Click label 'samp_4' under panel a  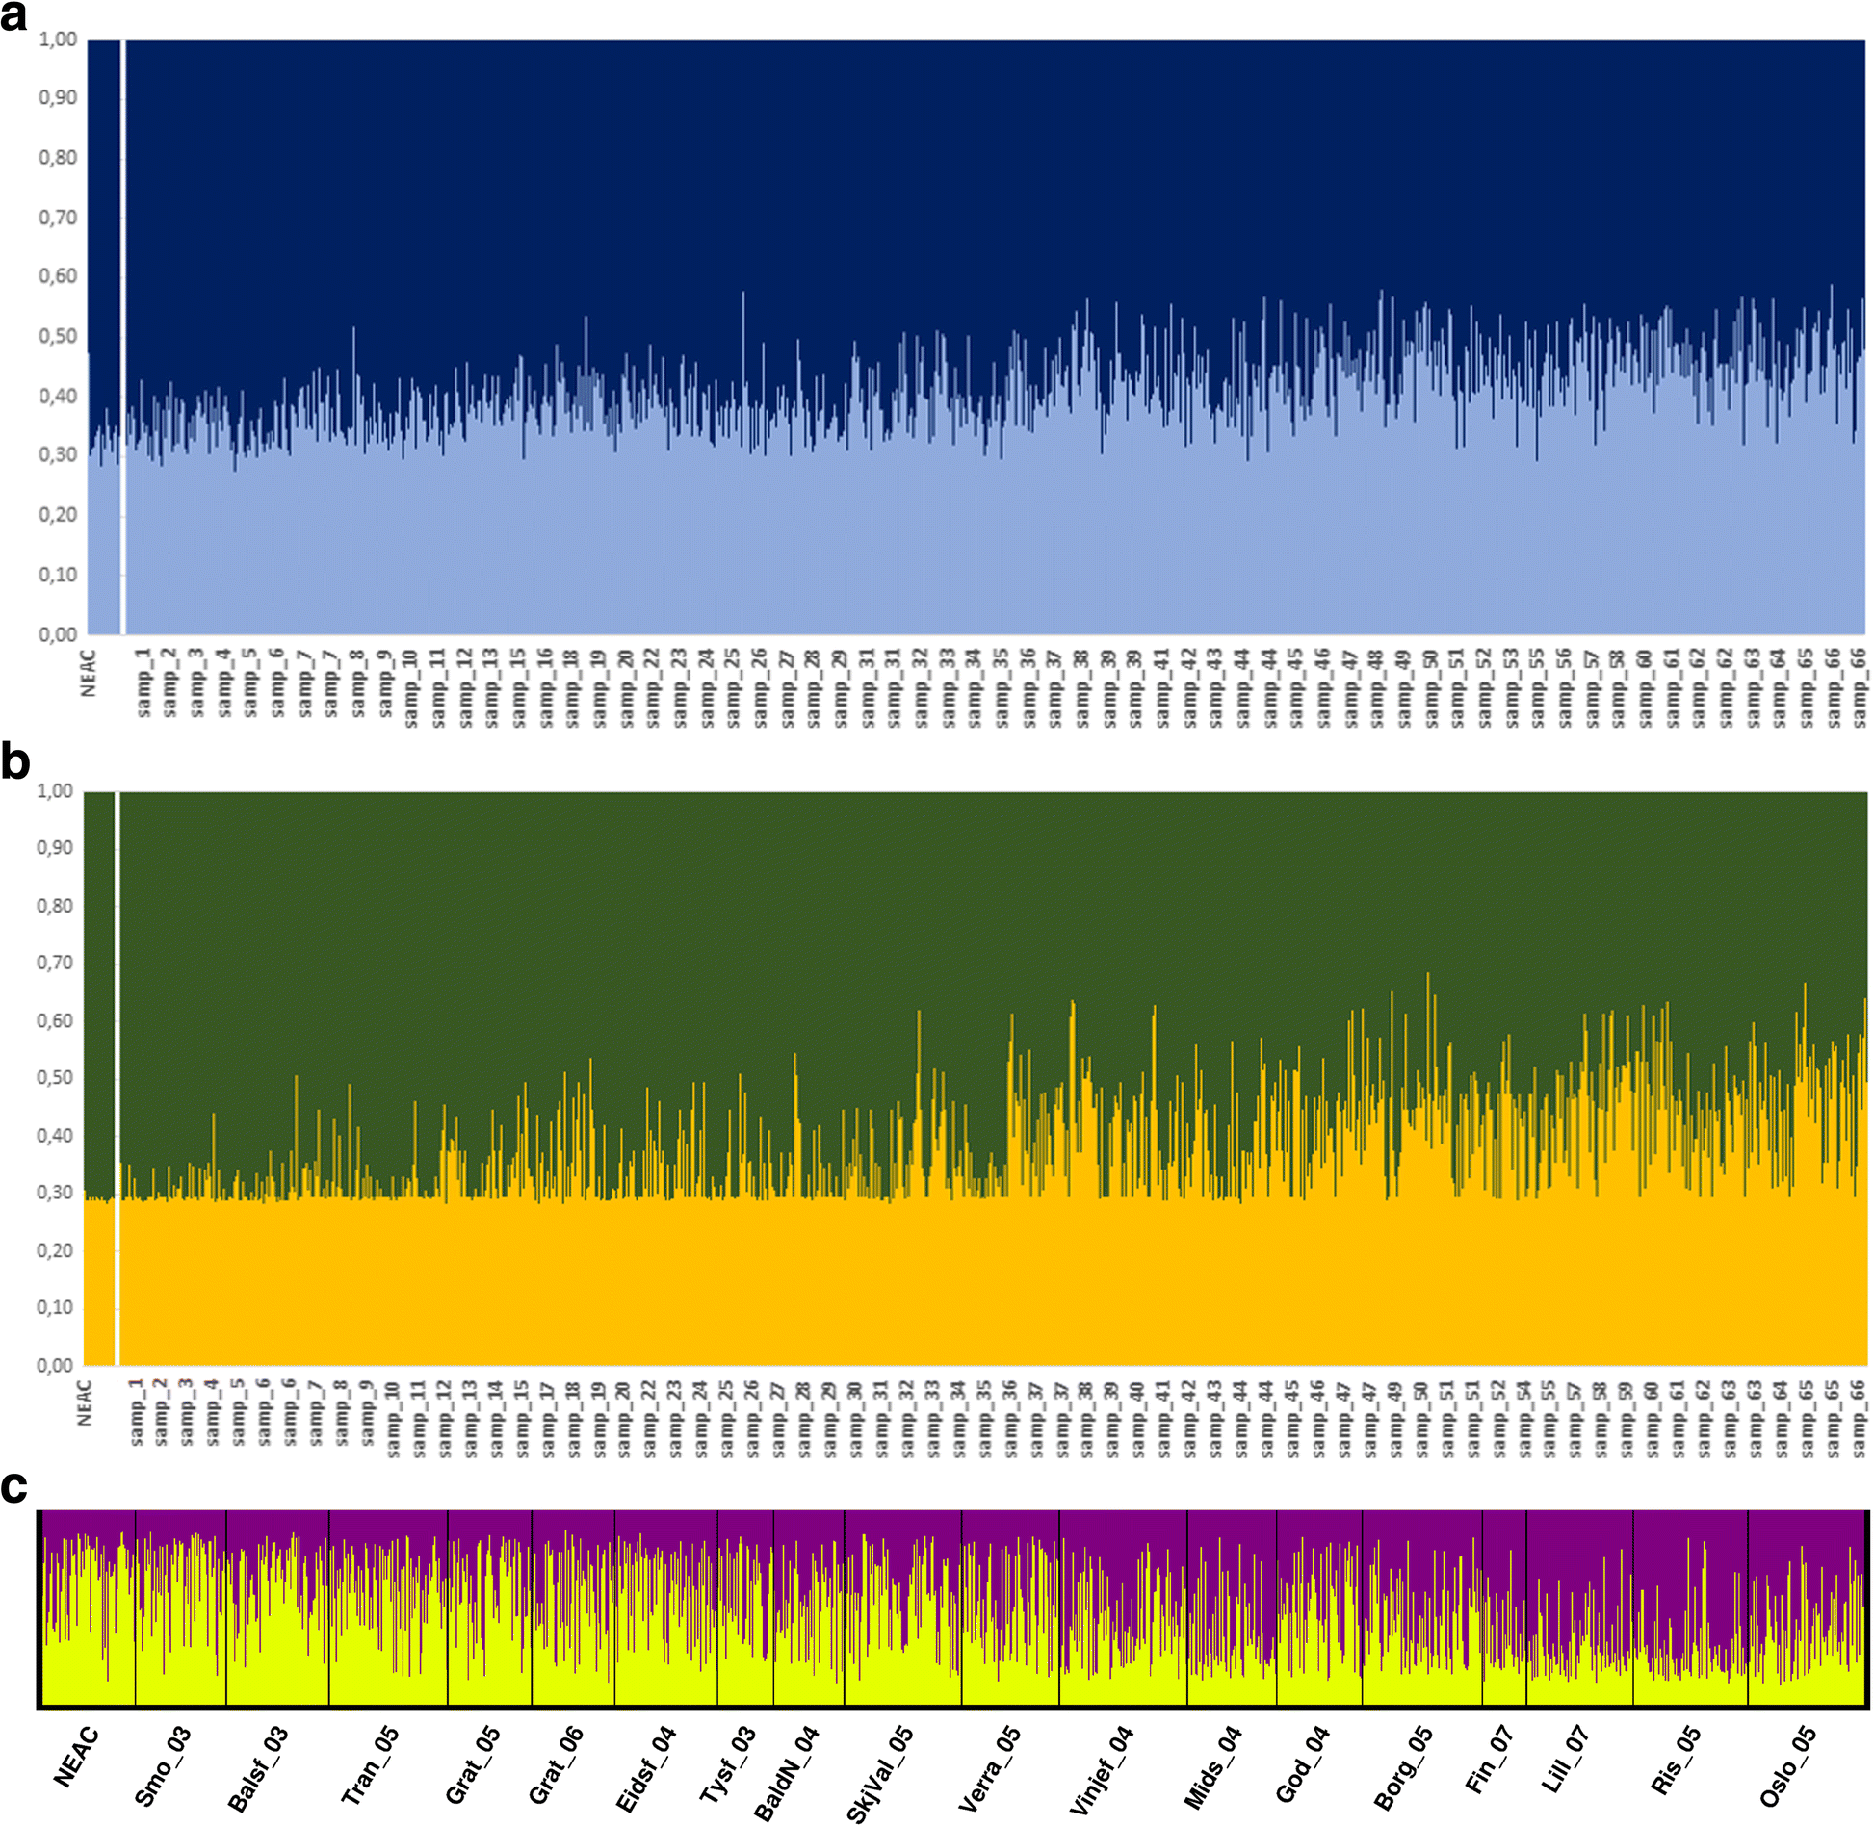tap(225, 682)
